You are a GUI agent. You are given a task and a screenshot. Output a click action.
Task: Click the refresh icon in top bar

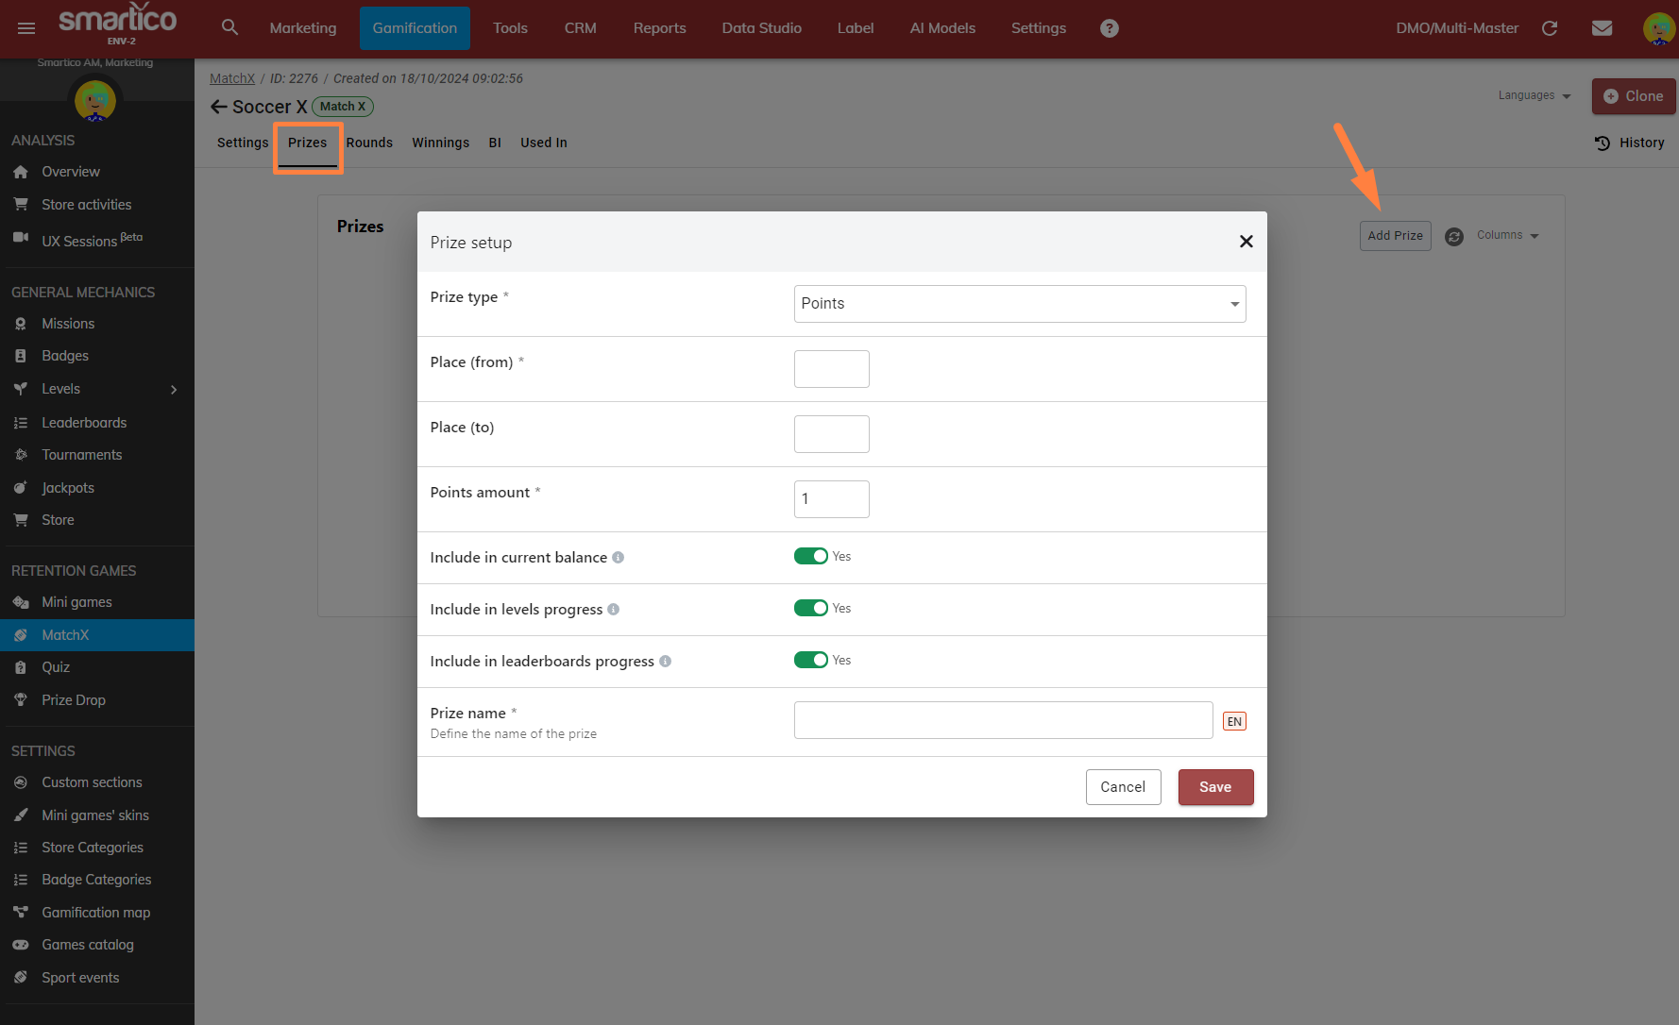tap(1550, 28)
